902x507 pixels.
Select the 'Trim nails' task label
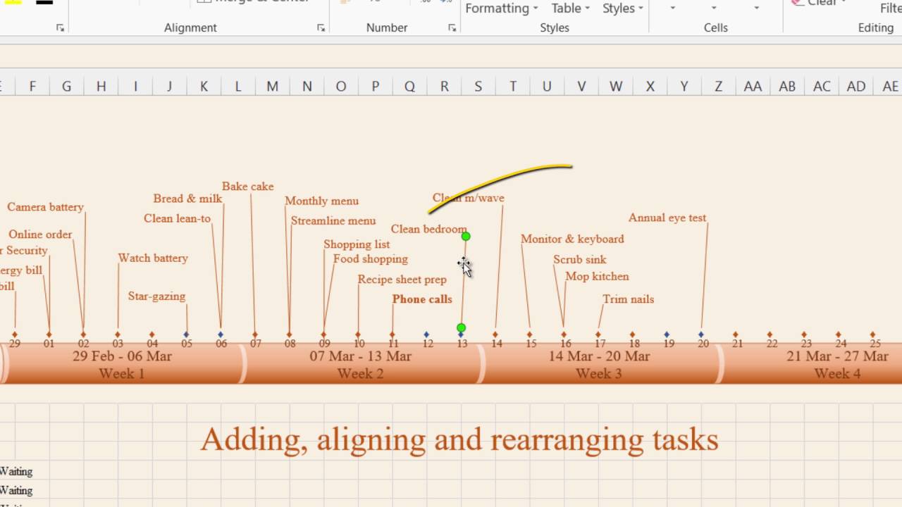pyautogui.click(x=628, y=299)
